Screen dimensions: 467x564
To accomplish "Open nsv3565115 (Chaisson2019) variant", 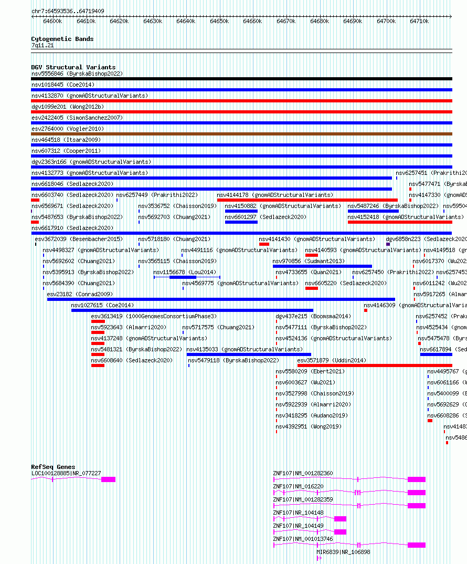I will (177, 261).
